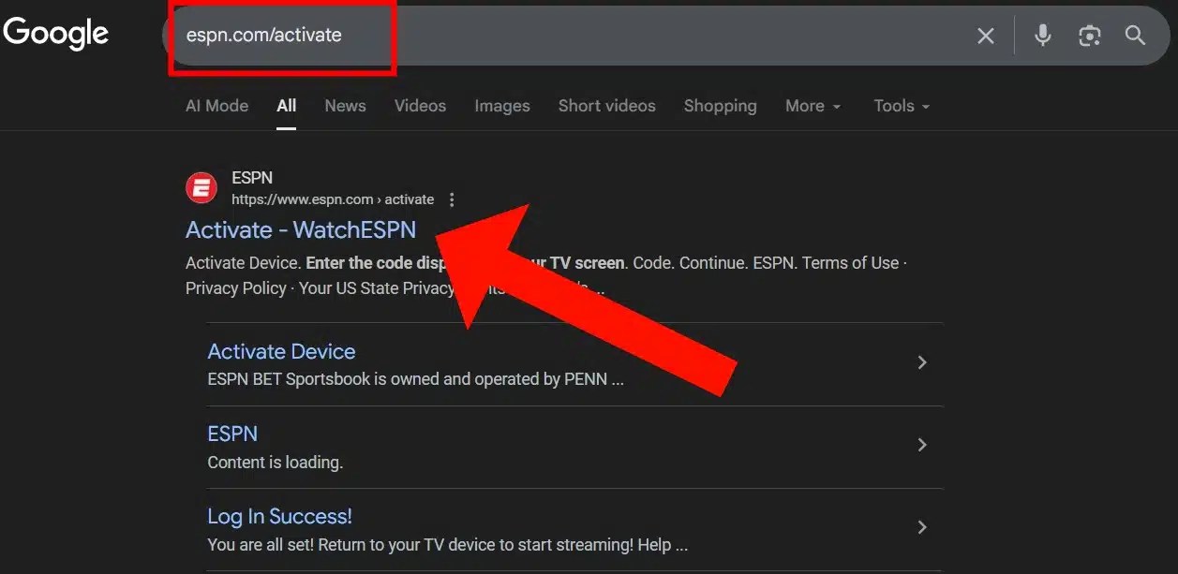Clear the search box with X

click(x=986, y=36)
